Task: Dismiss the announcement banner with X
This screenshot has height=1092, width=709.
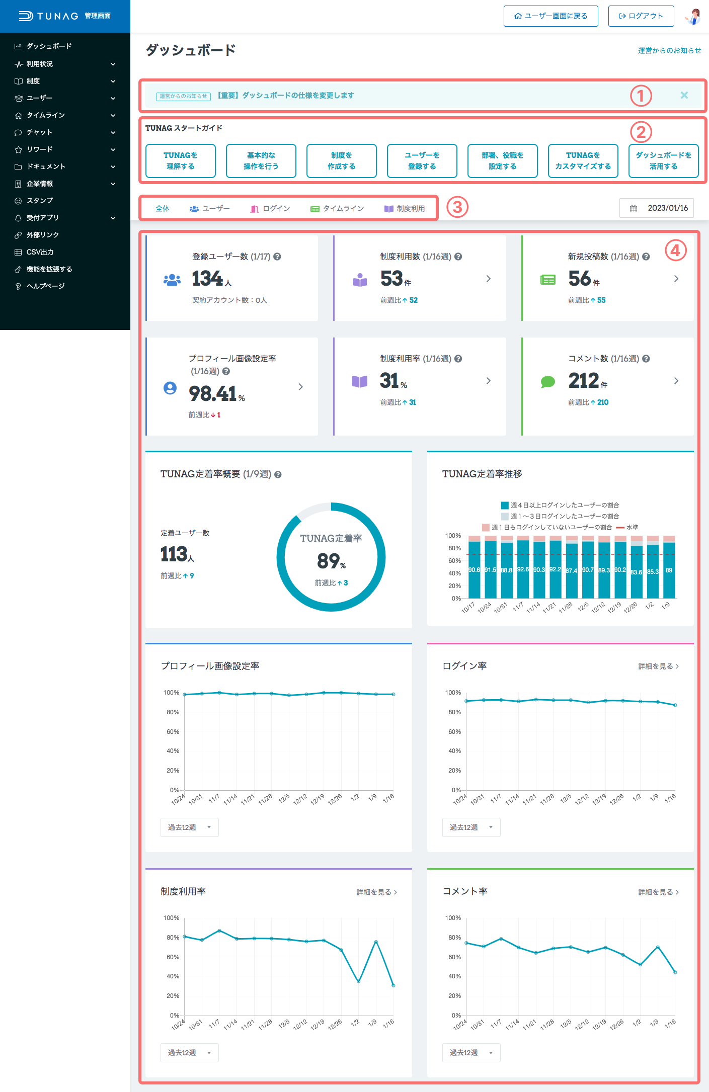Action: tap(684, 95)
